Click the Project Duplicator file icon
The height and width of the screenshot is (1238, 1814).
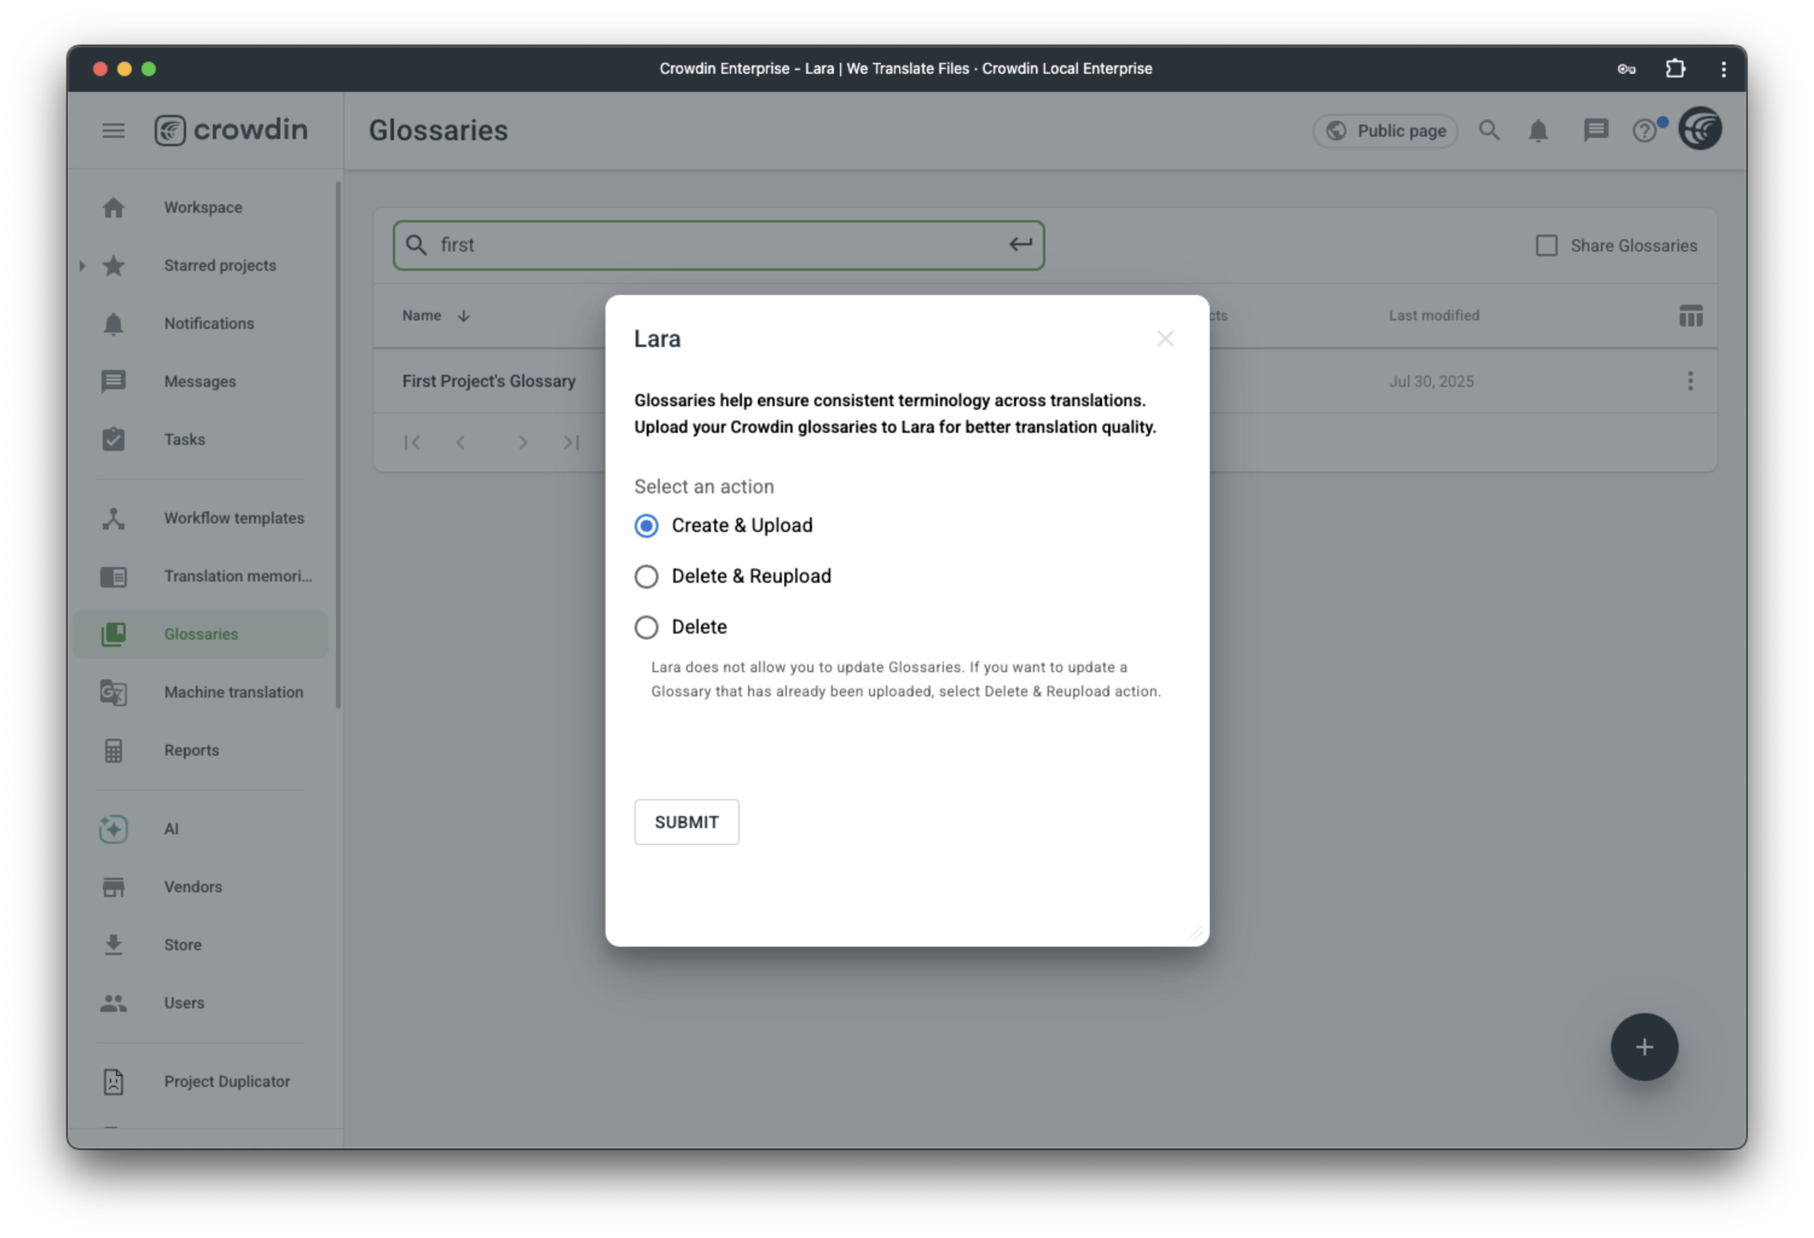pos(113,1082)
